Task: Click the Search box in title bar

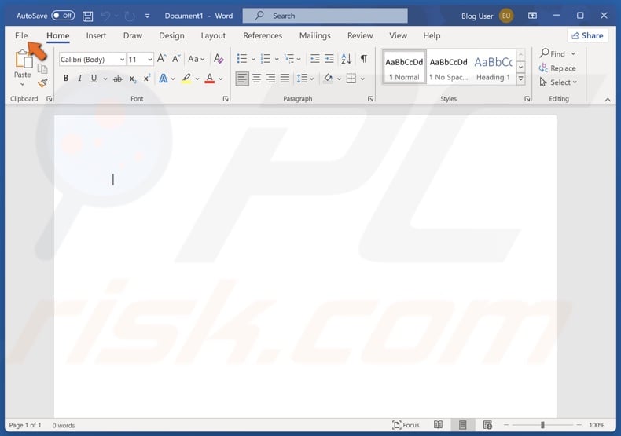Action: click(x=325, y=16)
